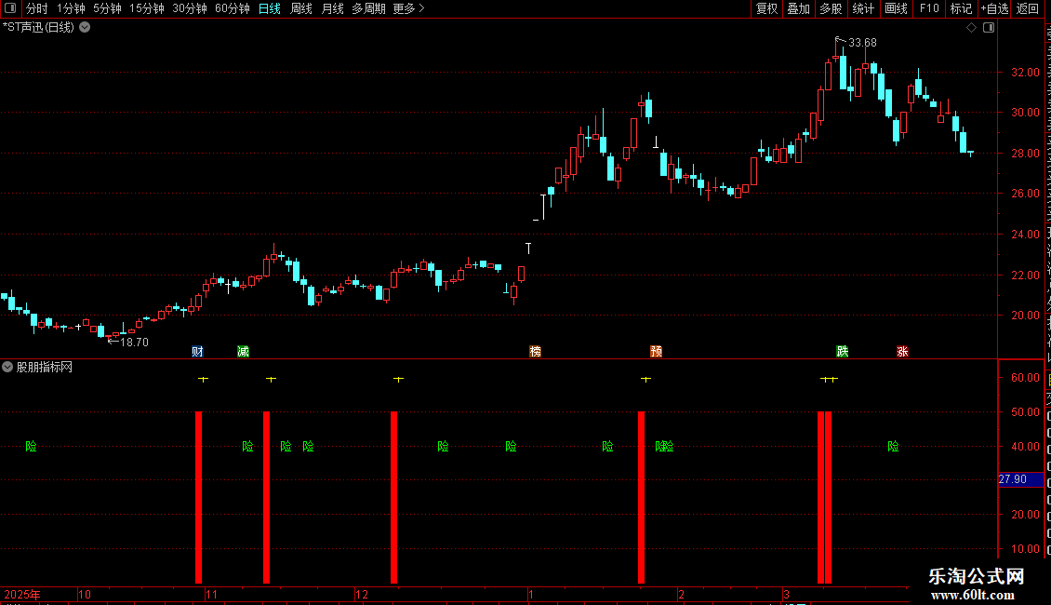Click the *ST声迅(日线) chart title
The image size is (1051, 605).
(x=38, y=28)
